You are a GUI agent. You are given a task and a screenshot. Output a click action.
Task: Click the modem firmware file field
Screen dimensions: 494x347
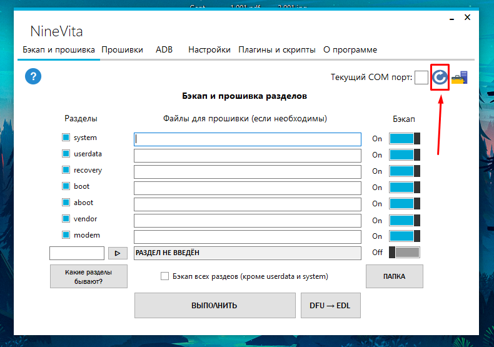click(248, 237)
